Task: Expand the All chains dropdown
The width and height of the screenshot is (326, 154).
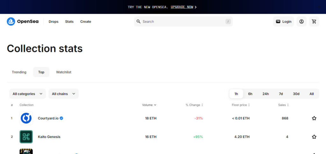Action: (63, 94)
